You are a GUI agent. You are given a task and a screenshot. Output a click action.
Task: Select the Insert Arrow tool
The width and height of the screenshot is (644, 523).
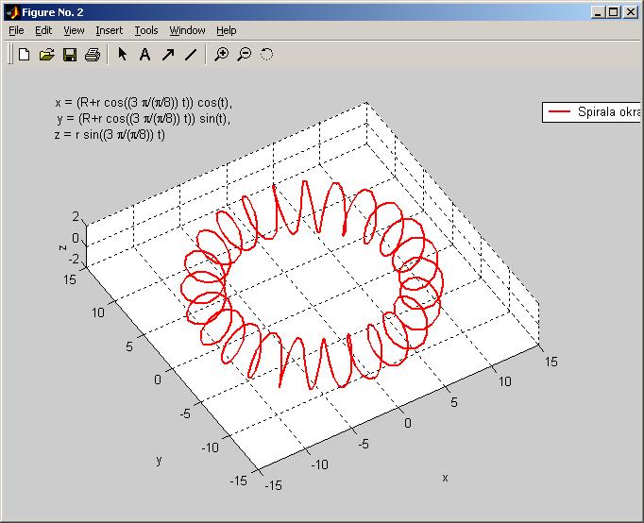168,55
